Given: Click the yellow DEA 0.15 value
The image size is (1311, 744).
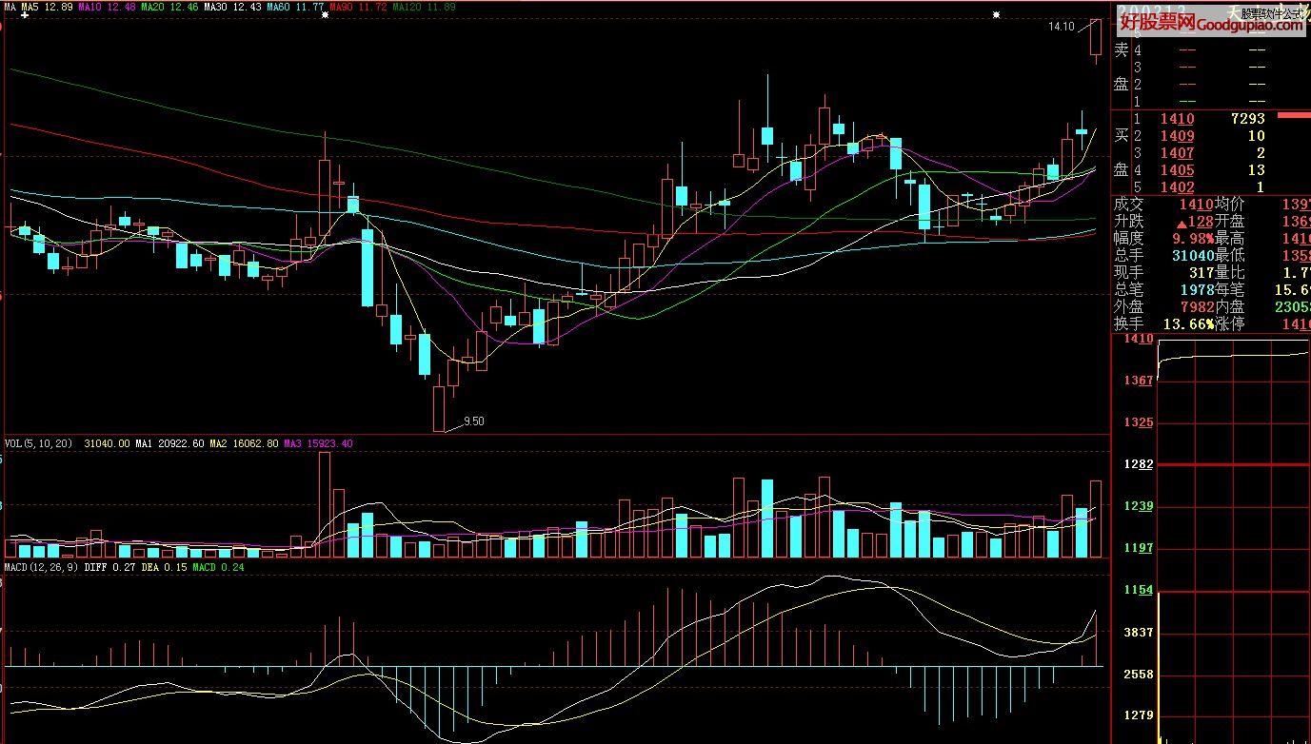Looking at the screenshot, I should 164,567.
